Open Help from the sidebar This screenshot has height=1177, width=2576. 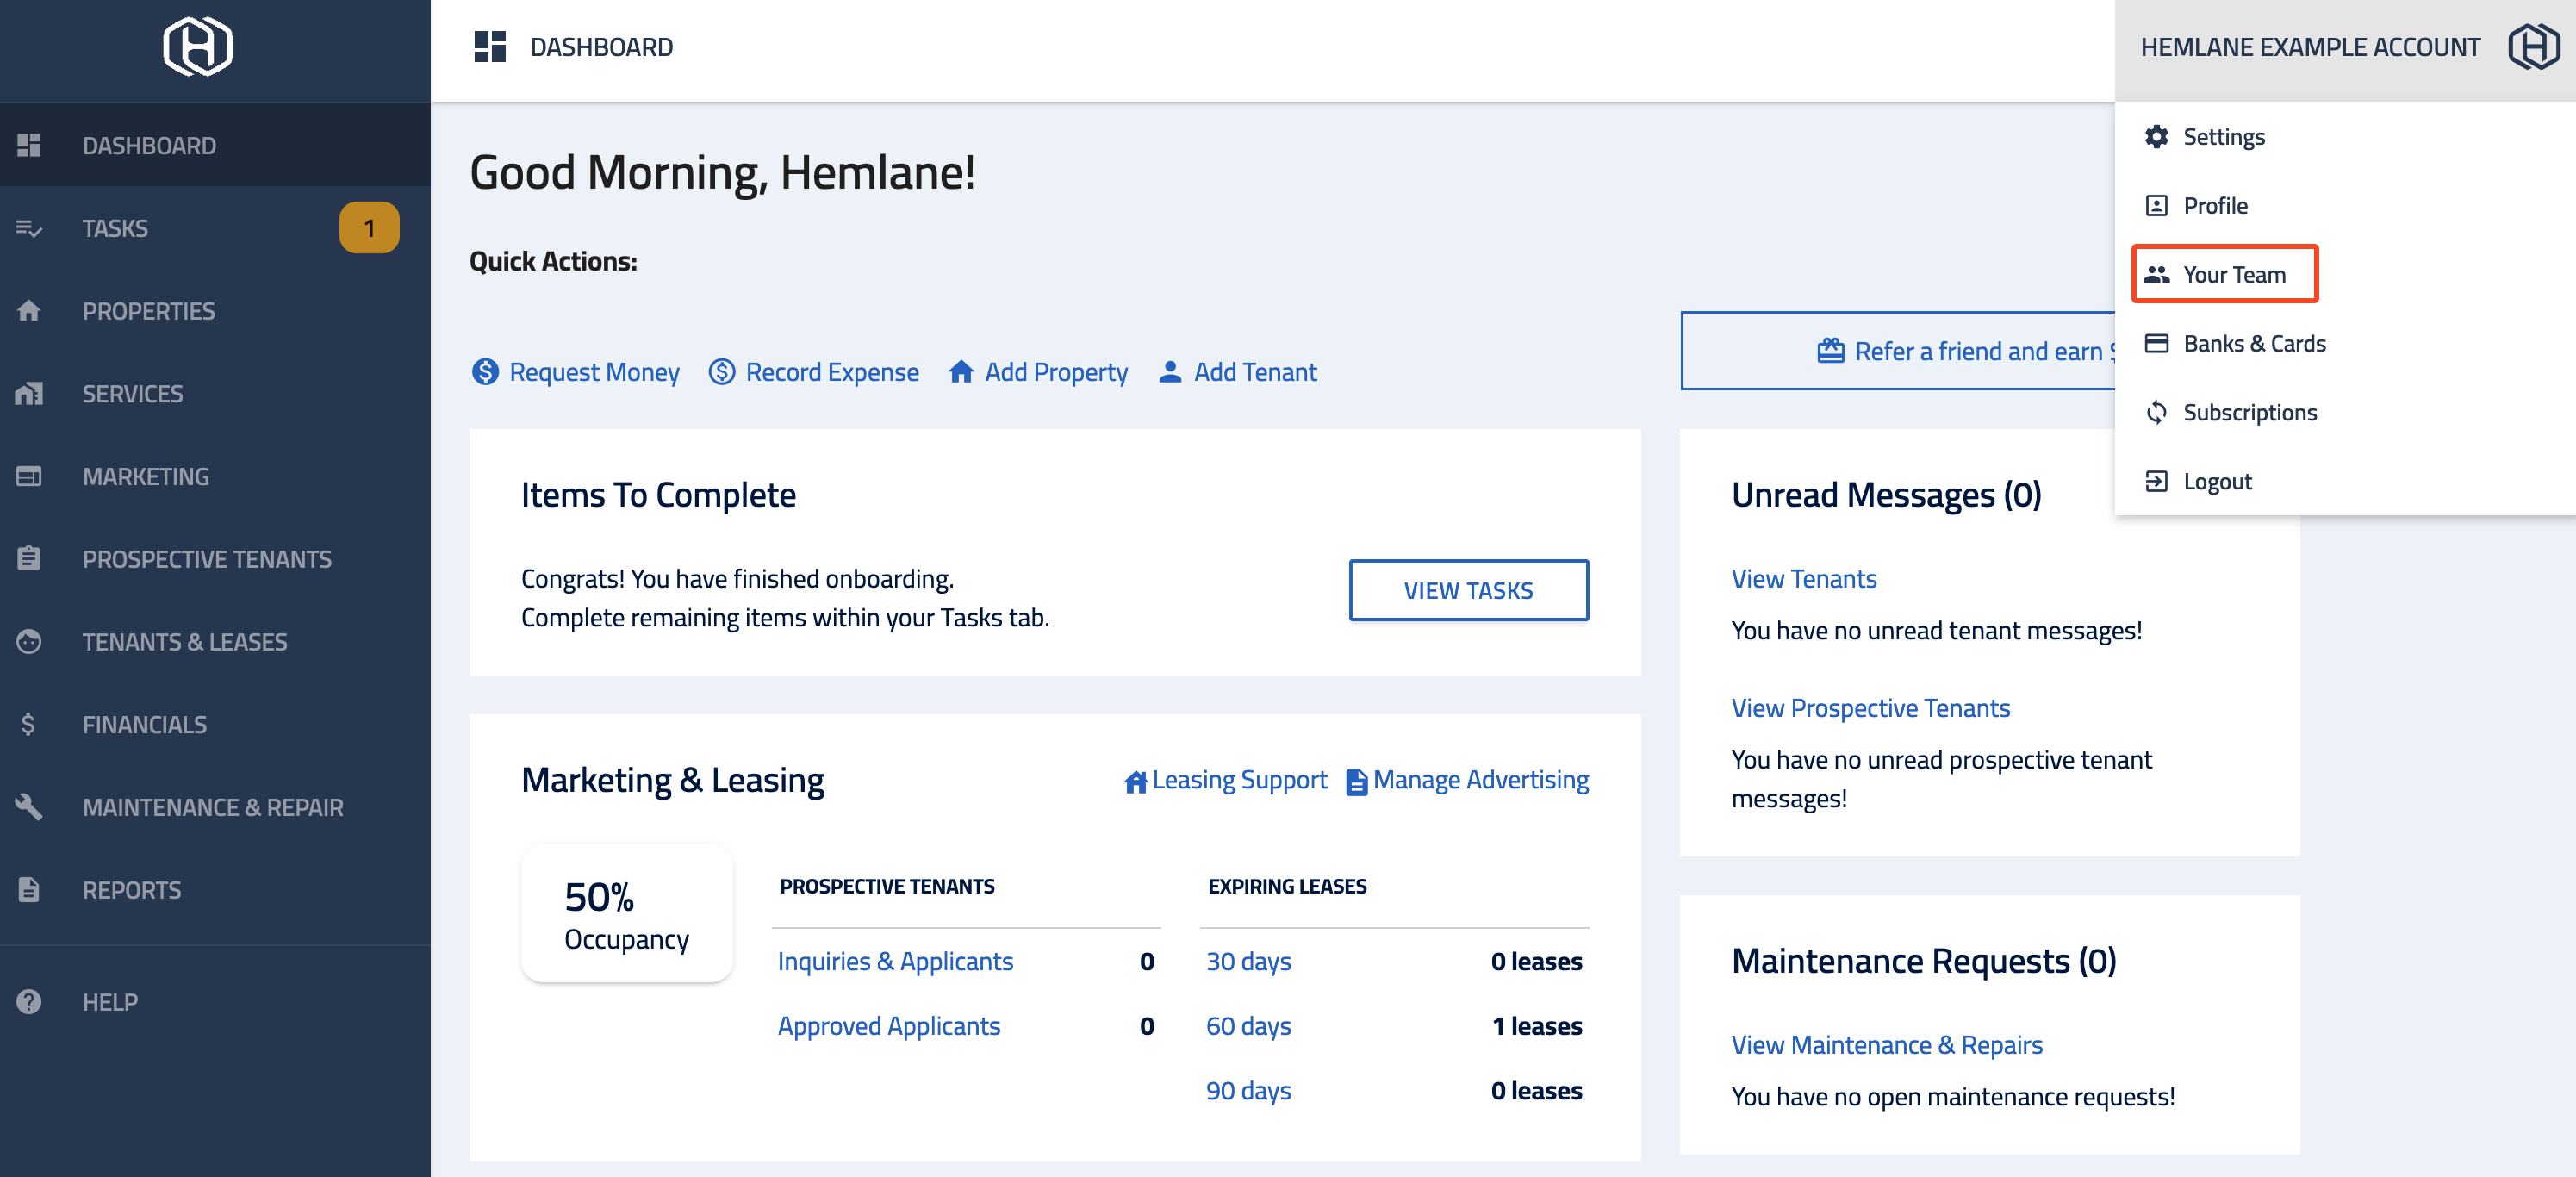[x=215, y=1002]
